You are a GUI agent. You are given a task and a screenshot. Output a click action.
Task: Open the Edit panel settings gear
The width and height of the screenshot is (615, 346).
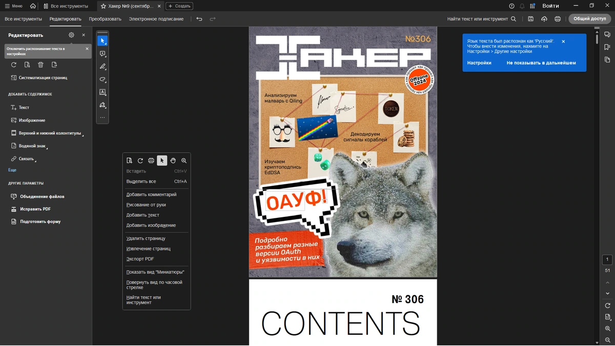coord(71,35)
